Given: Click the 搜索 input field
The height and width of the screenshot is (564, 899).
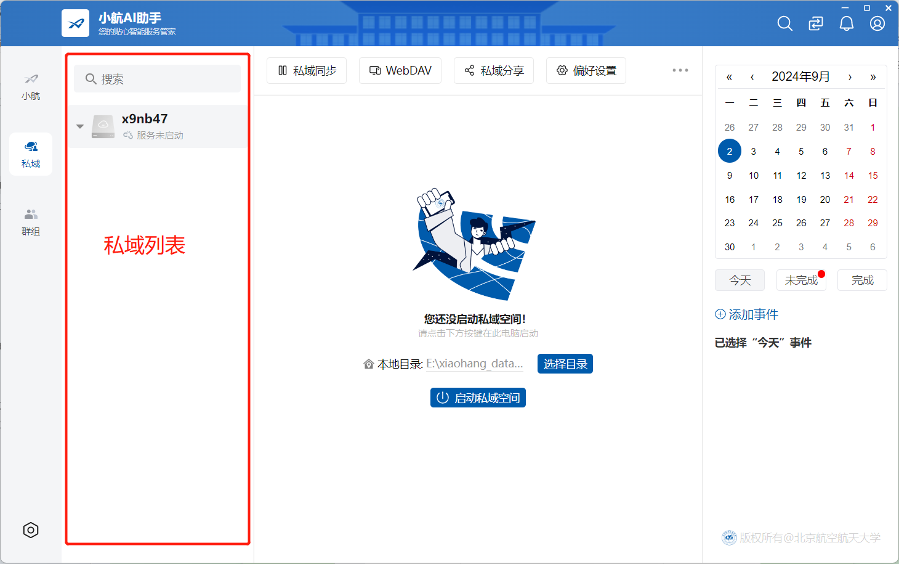Looking at the screenshot, I should tap(157, 79).
